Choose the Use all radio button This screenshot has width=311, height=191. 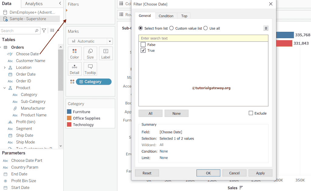206,28
